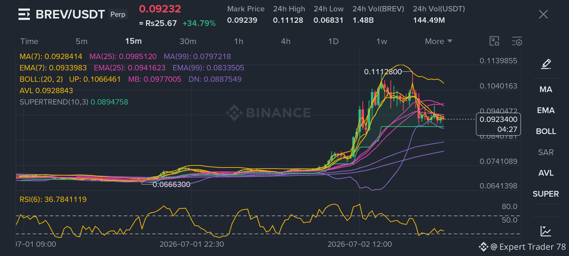Click the current price tag 0.0923400
The width and height of the screenshot is (569, 256).
coord(498,119)
